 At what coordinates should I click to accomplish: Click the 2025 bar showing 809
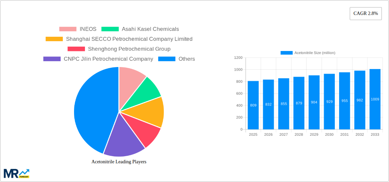click(x=253, y=105)
